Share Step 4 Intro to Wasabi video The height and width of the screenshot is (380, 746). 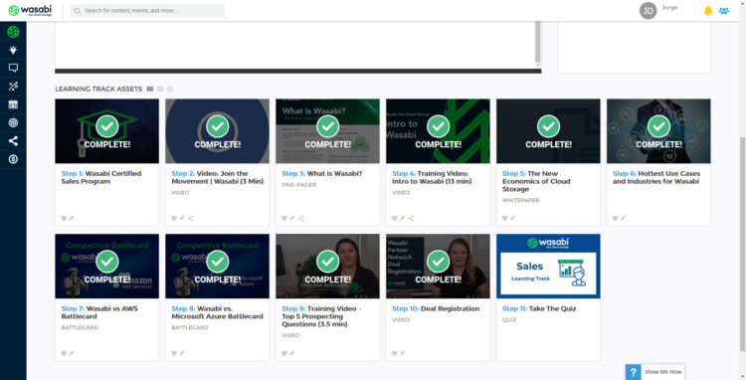click(411, 218)
